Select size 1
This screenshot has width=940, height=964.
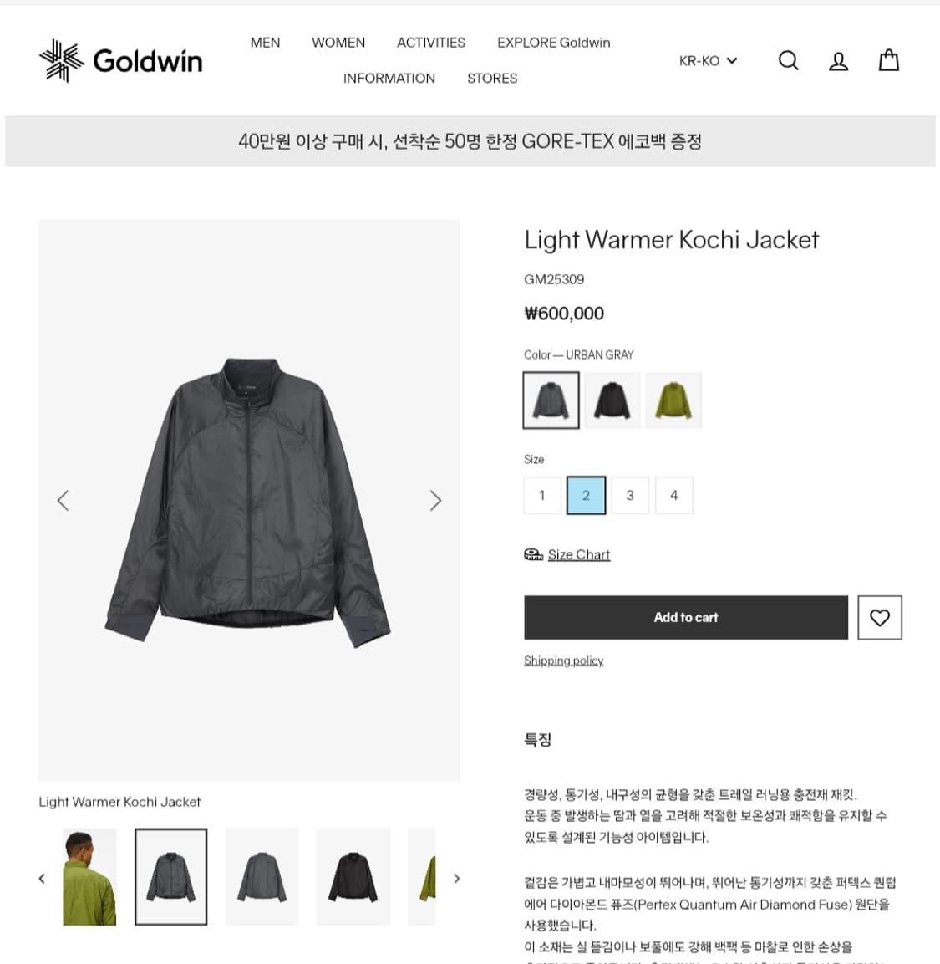542,495
